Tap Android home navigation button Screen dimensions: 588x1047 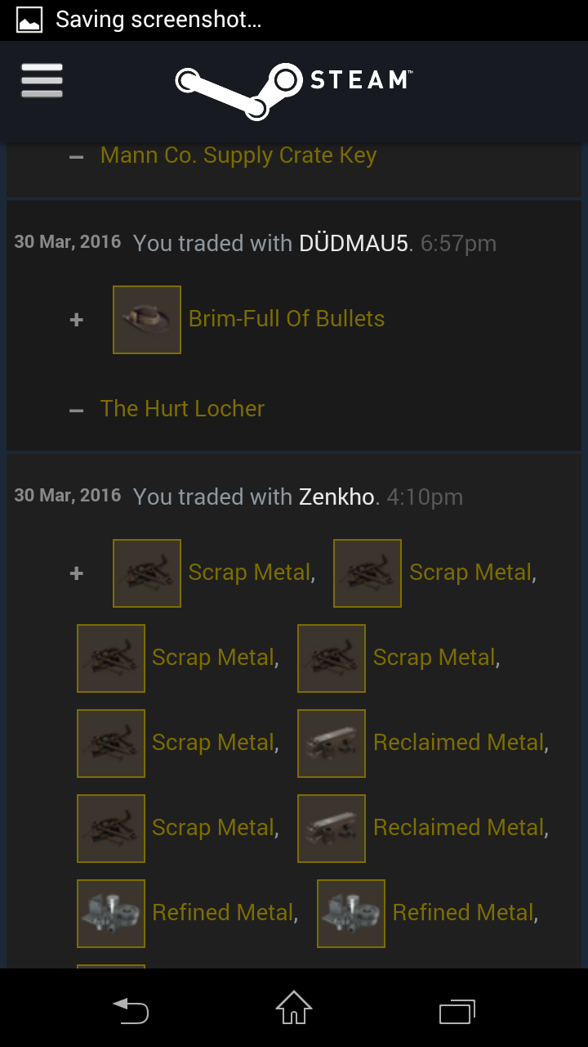click(294, 1008)
